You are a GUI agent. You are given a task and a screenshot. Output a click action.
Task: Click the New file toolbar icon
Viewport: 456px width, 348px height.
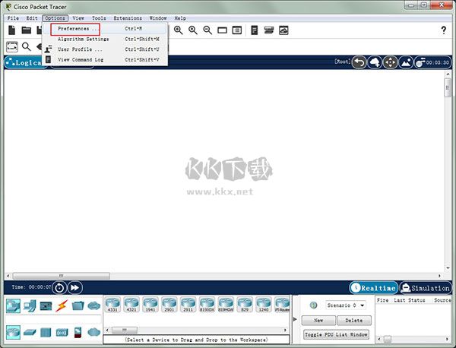pyautogui.click(x=11, y=30)
